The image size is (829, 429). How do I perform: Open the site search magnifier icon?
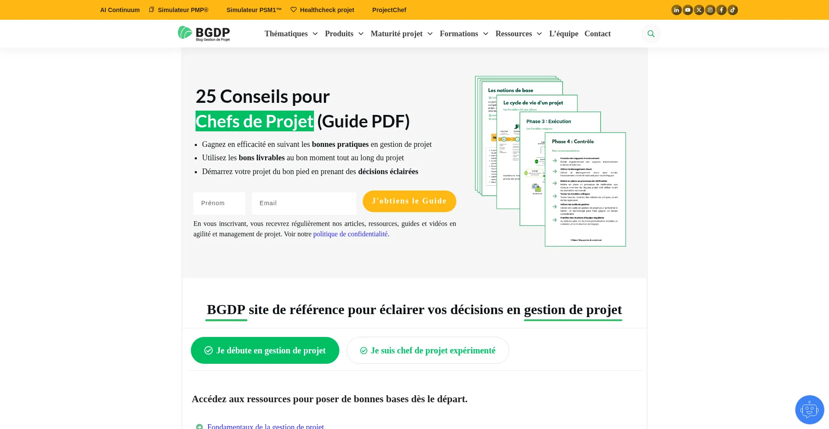651,33
